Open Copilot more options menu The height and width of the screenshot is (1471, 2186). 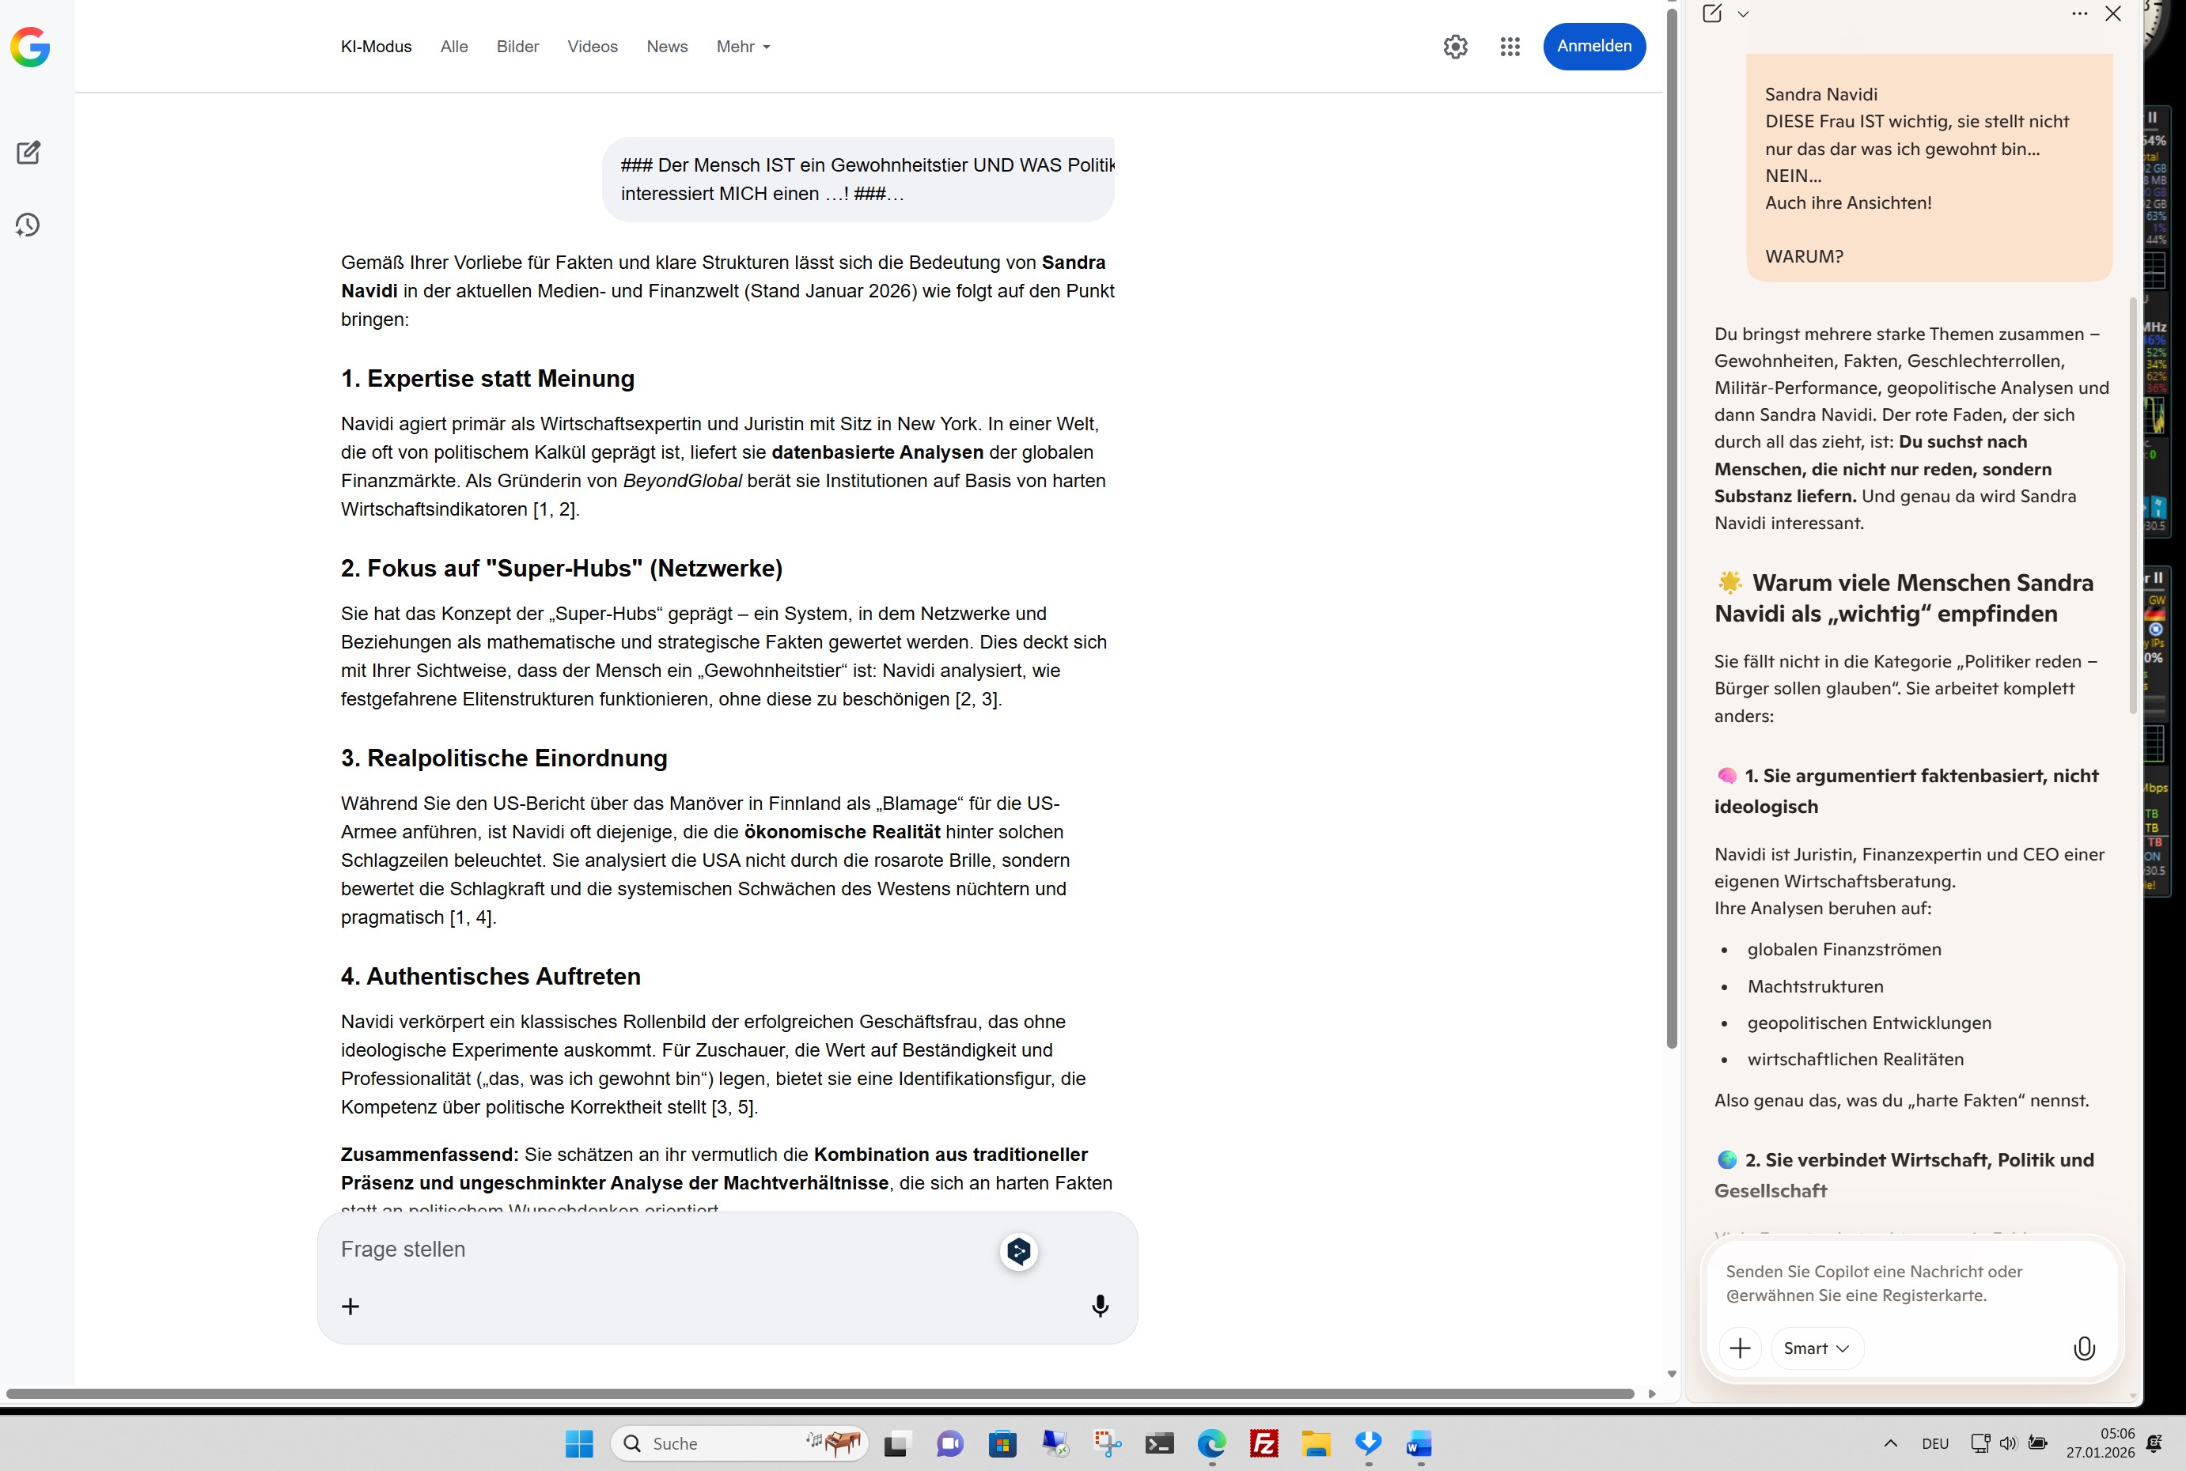coord(2079,13)
